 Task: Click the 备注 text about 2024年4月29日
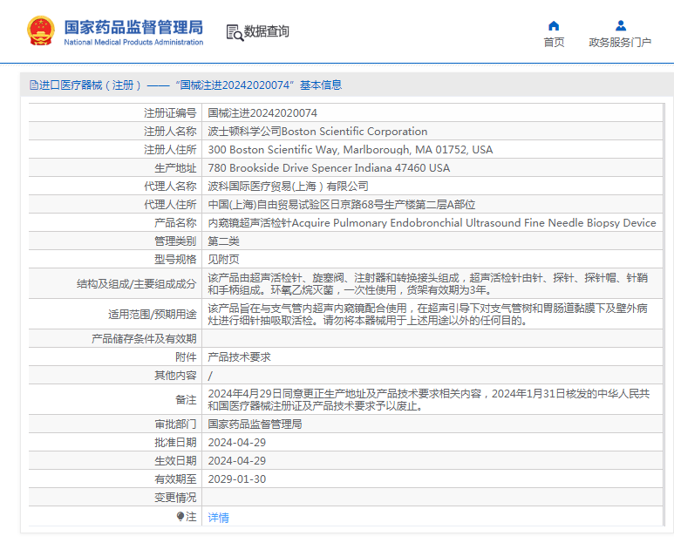[x=429, y=399]
